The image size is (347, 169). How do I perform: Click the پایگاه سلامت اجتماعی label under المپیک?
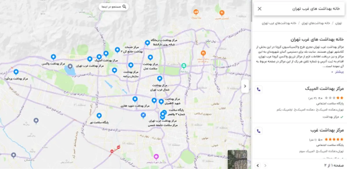click(330, 104)
